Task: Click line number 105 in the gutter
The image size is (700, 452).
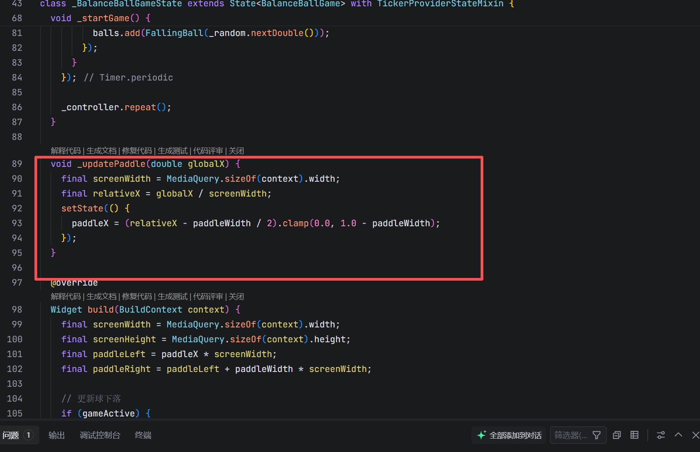Action: point(14,413)
